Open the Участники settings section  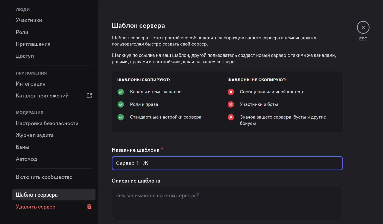29,20
